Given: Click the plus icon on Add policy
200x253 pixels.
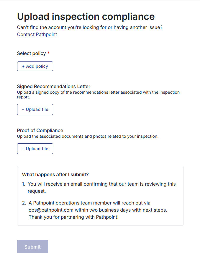Looking at the screenshot, I should [23, 66].
